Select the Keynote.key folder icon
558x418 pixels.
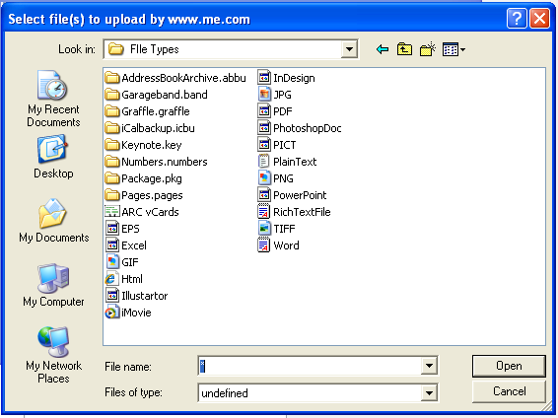tap(112, 145)
